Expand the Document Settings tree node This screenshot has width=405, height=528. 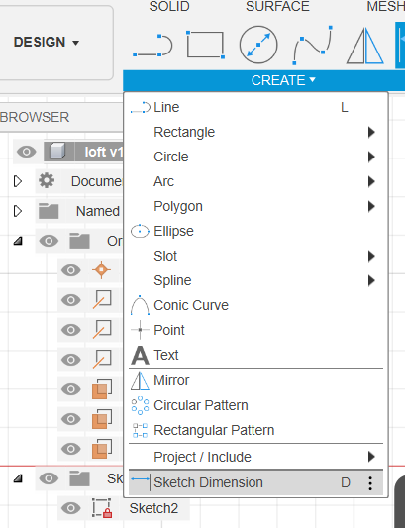pos(18,181)
